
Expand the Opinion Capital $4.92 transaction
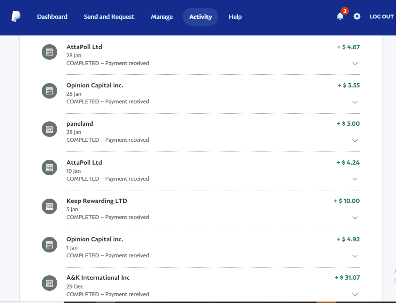coord(355,256)
